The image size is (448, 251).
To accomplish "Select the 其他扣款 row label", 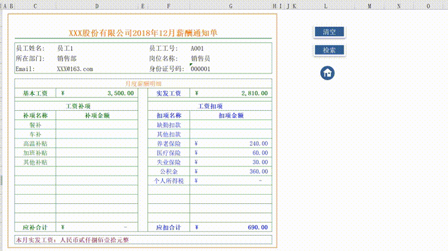I will (169, 134).
